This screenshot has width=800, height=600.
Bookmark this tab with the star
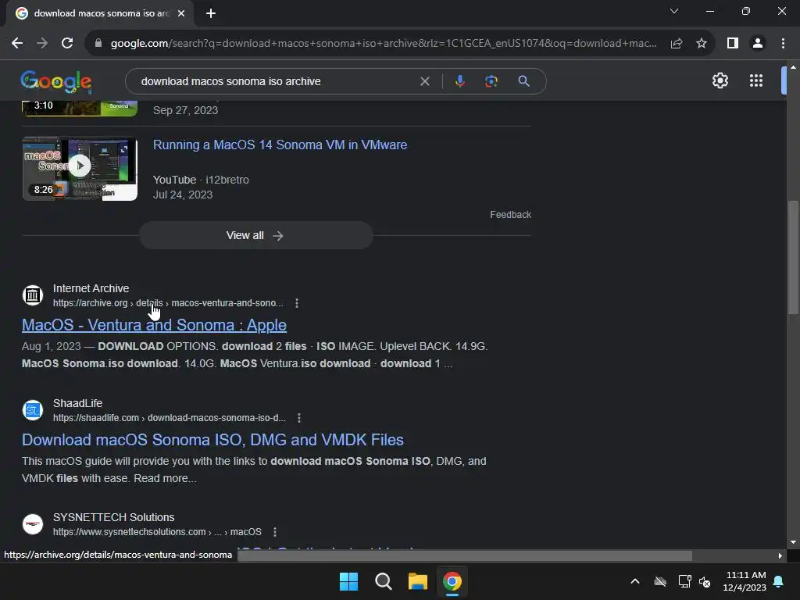pos(702,44)
